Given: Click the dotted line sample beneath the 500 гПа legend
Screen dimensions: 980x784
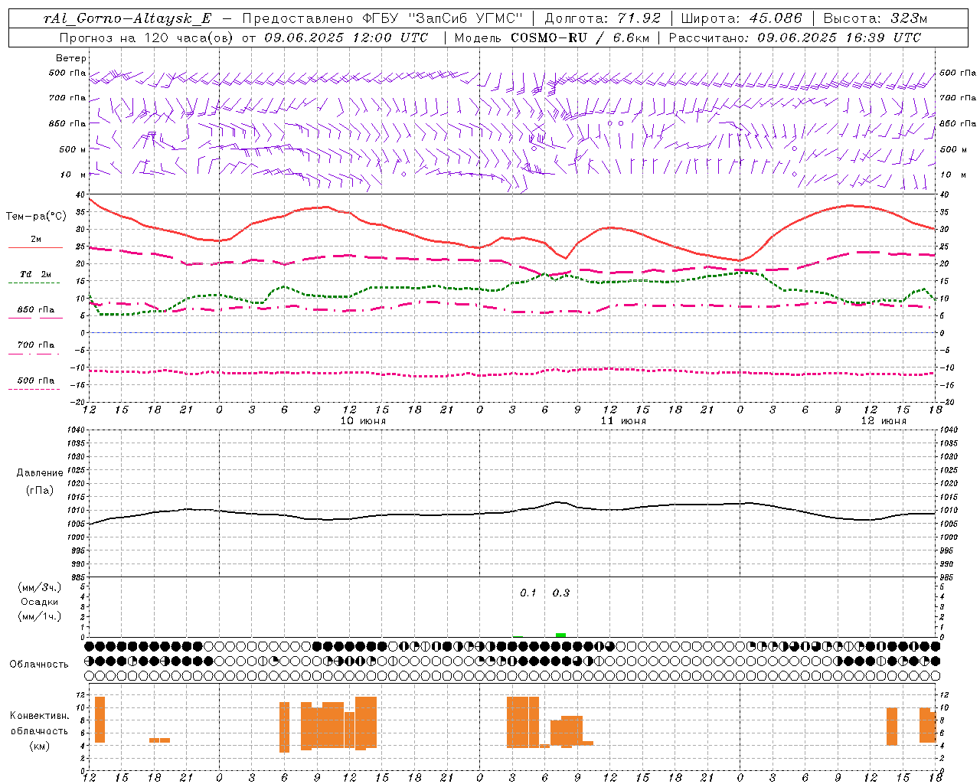Looking at the screenshot, I should point(34,389).
